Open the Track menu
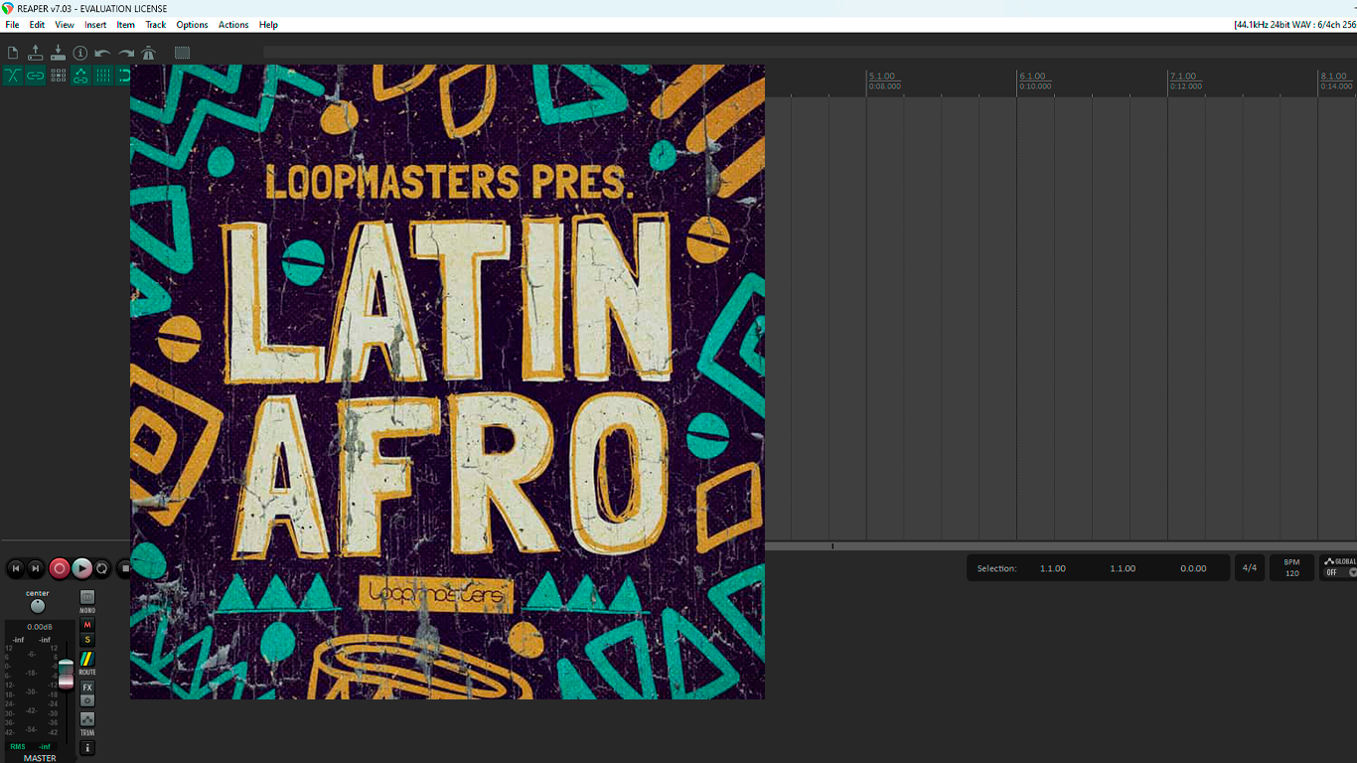Screen dimensions: 1357x763 156,25
